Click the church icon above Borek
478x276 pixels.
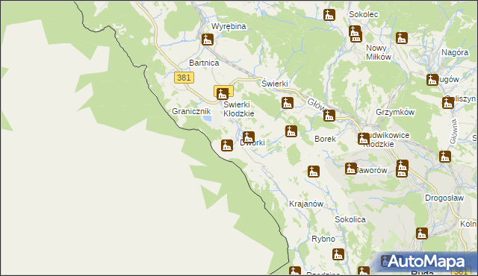tap(329, 116)
